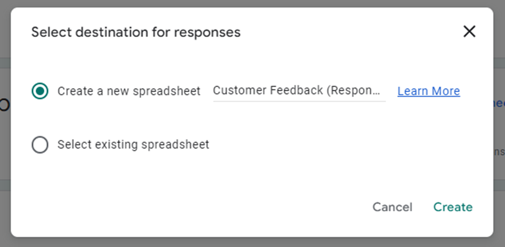
Task: Switch to the existing spreadsheet option circle
Action: coord(40,145)
